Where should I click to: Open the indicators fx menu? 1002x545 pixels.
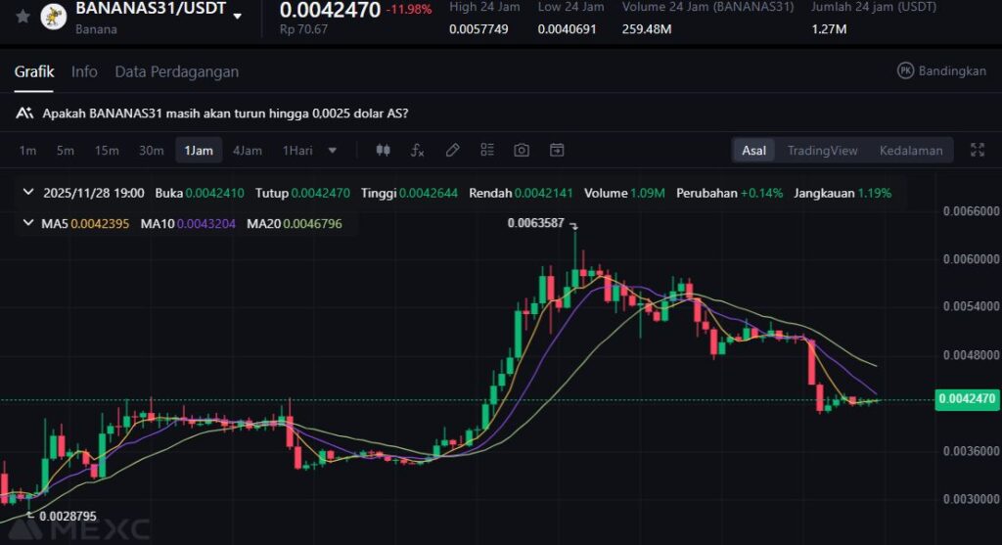(417, 150)
